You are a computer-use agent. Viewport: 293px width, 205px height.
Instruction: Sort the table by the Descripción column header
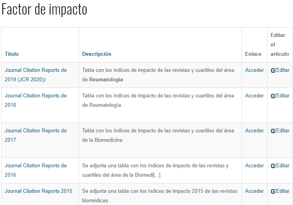97,54
